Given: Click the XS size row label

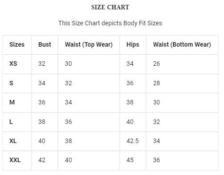Looking at the screenshot, I should coord(13,64).
